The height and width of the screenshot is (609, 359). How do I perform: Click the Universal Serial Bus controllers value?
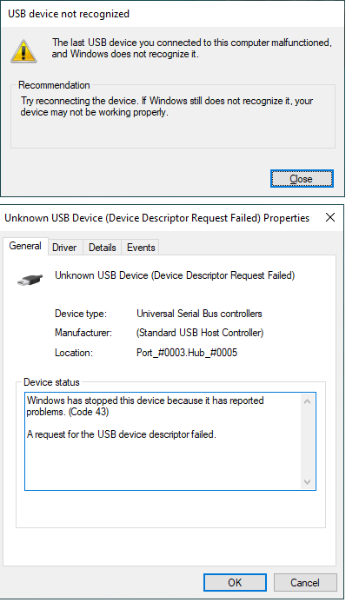click(199, 314)
